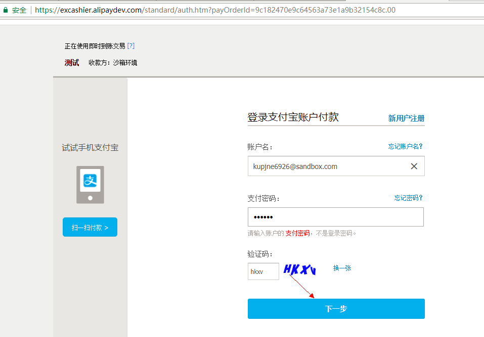Open the 新用户注册 link
The height and width of the screenshot is (337, 484).
coord(406,118)
